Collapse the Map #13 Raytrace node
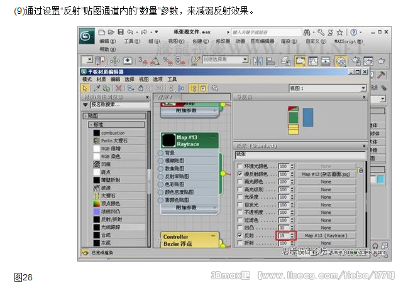 (x=213, y=137)
